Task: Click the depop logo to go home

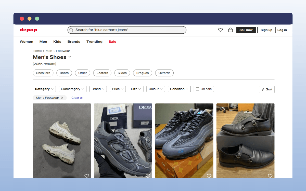Action: click(28, 30)
